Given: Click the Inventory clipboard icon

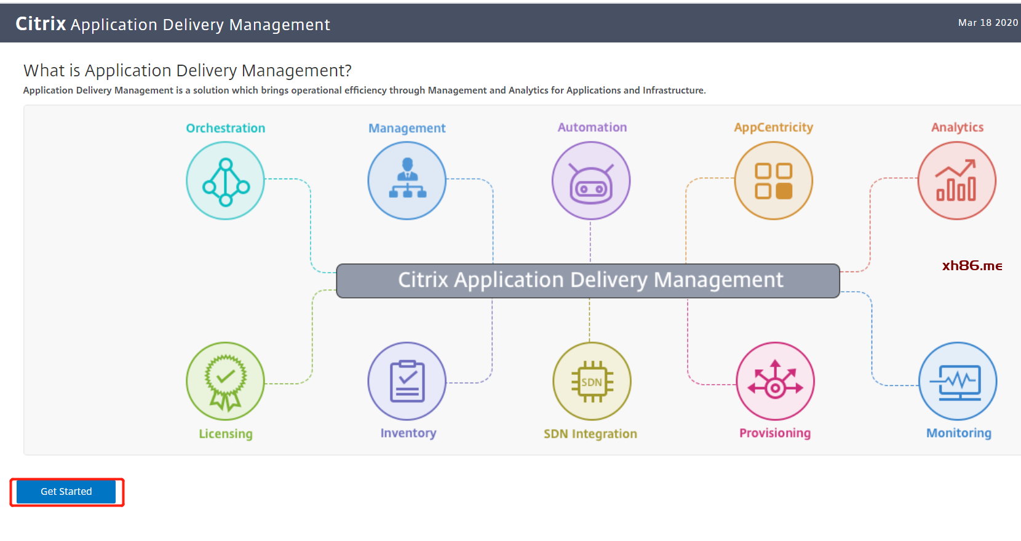Looking at the screenshot, I should tap(407, 382).
